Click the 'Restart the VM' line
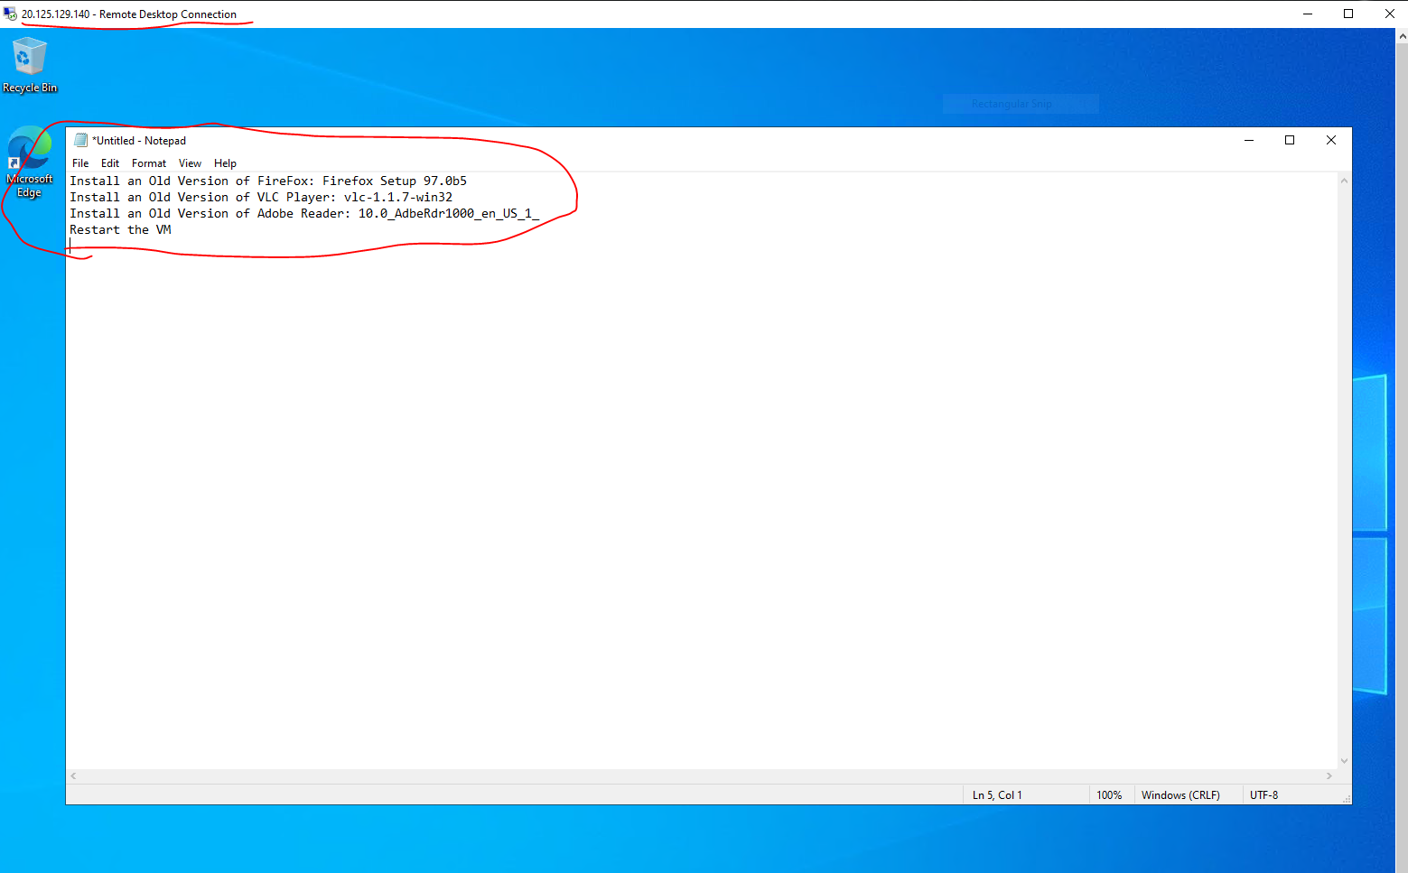 120,229
